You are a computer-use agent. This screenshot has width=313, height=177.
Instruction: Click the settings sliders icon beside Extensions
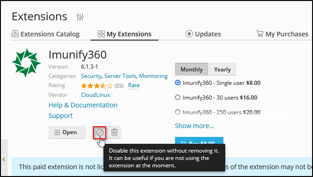(80, 17)
